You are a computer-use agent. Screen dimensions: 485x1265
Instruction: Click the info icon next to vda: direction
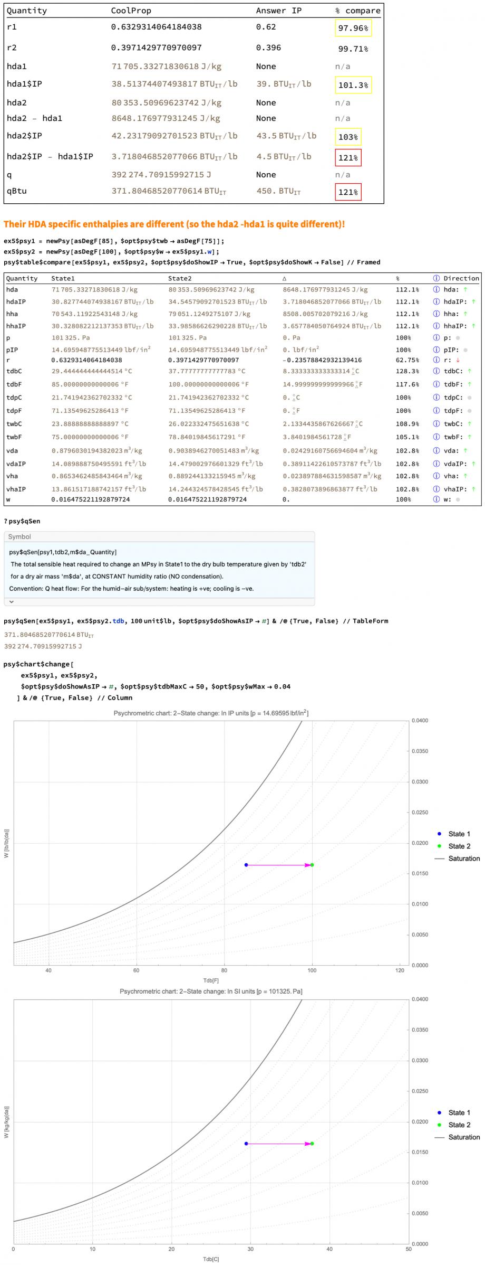[436, 451]
